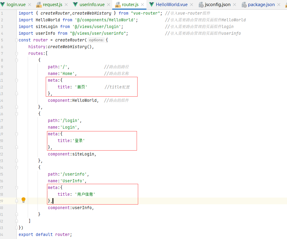Viewport: 287px width, 239px height.
Task: Switch to the userinfo.vue tab
Action: pos(92,5)
